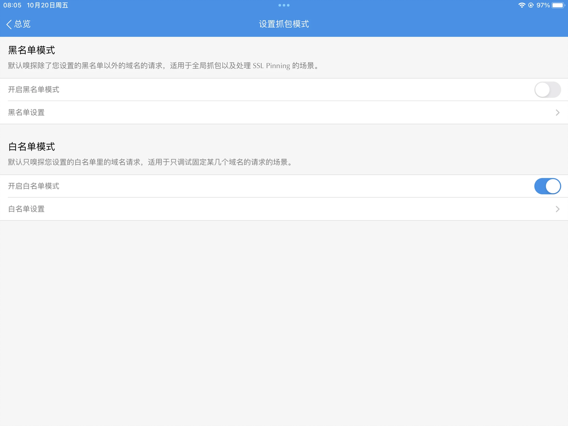The image size is (568, 426).
Task: Disable the 开启白名单模式 switch
Action: click(548, 186)
